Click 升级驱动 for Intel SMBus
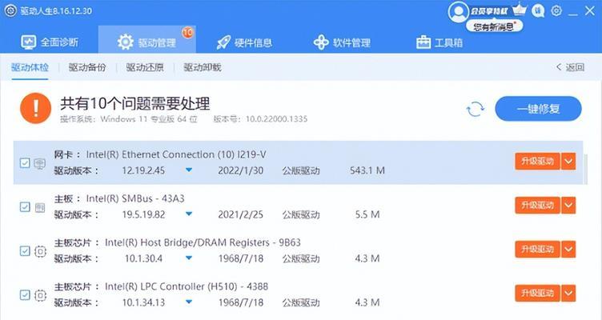 pos(537,206)
